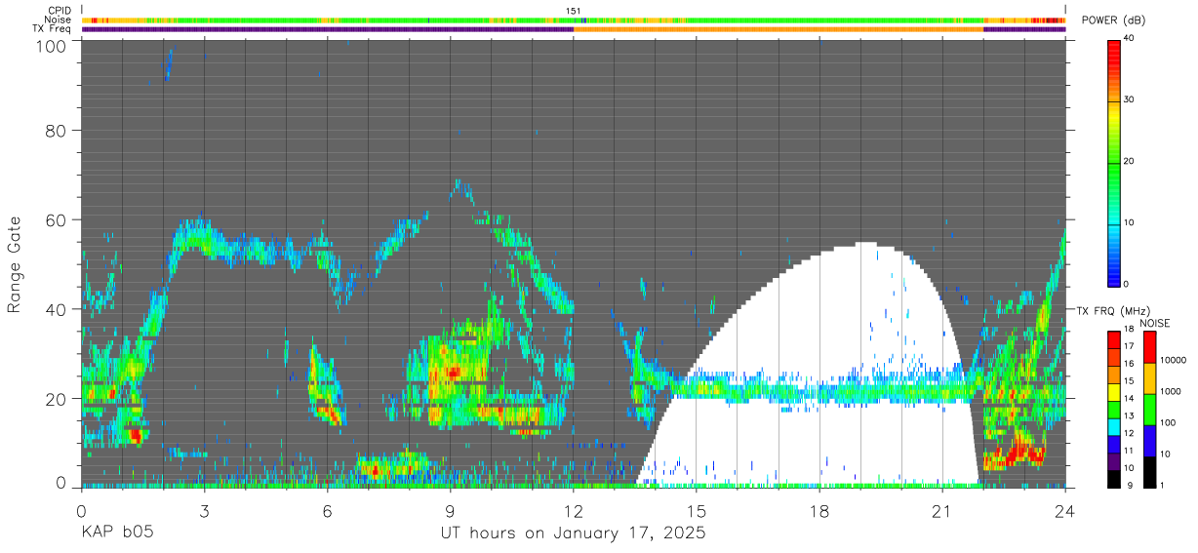Screen dimensions: 1198x553
Task: Click the 12 hour mark on time axis
Action: 574,511
